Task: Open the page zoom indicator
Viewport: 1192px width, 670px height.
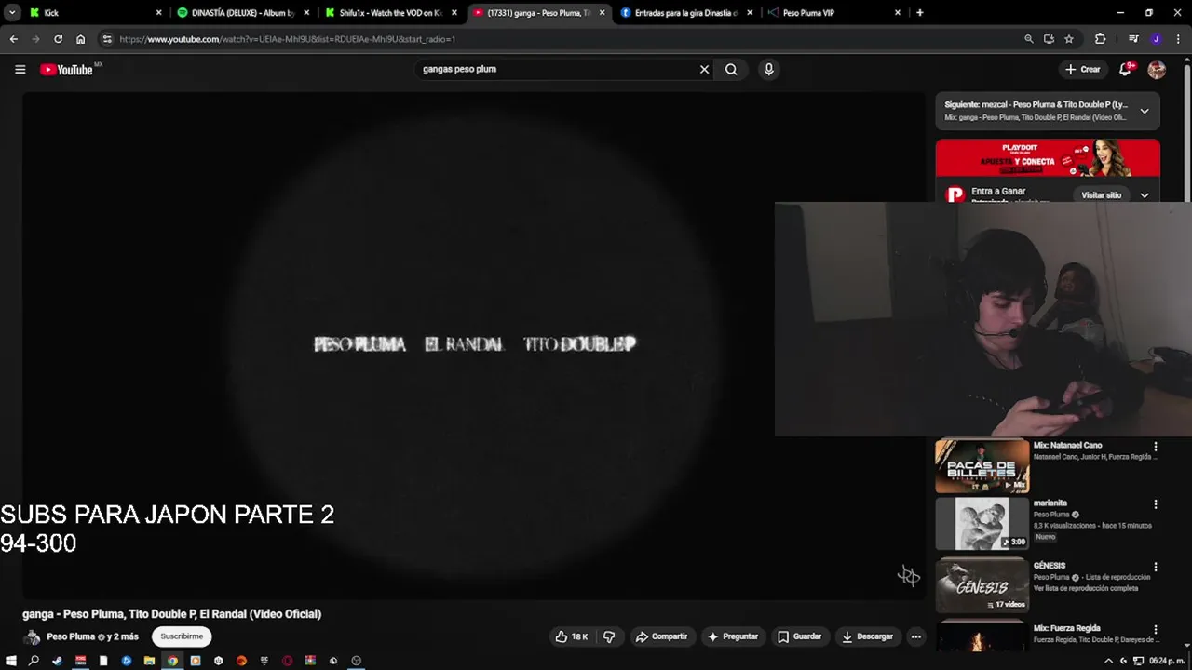Action: point(1028,39)
